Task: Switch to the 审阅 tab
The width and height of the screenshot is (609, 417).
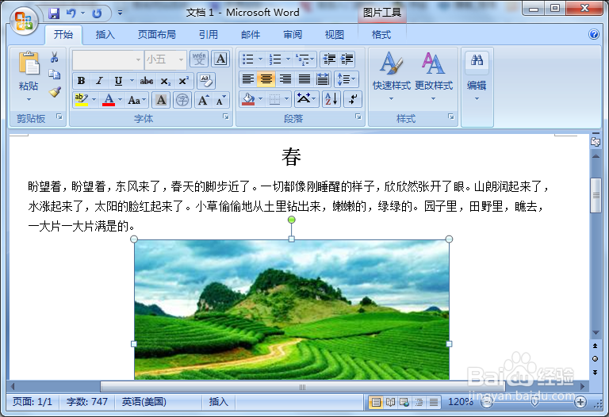Action: (293, 35)
